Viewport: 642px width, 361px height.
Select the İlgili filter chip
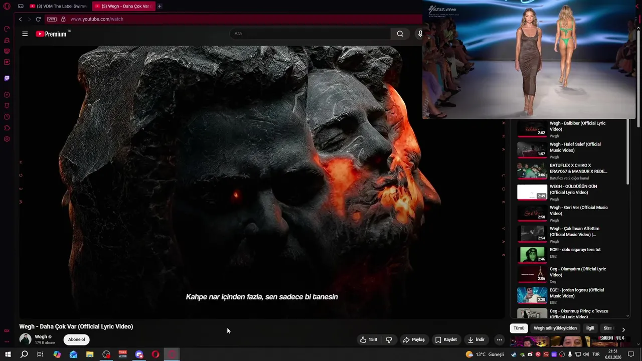coord(590,328)
